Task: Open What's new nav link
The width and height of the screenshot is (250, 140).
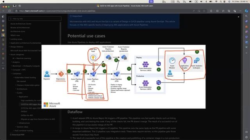Action: pos(15,35)
